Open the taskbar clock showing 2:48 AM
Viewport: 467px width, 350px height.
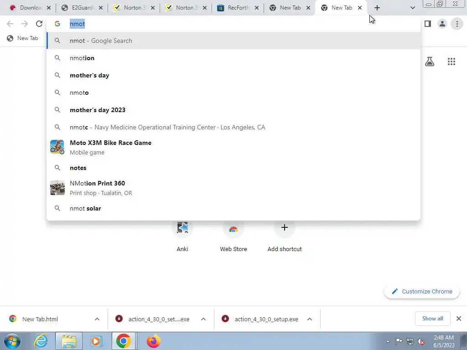444,341
